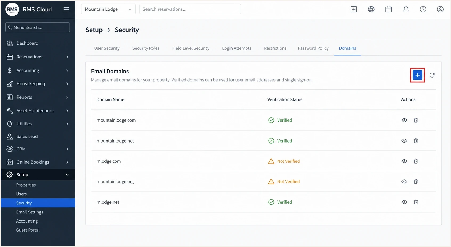Click the Reports sidebar icon
The width and height of the screenshot is (451, 247).
coord(10,97)
